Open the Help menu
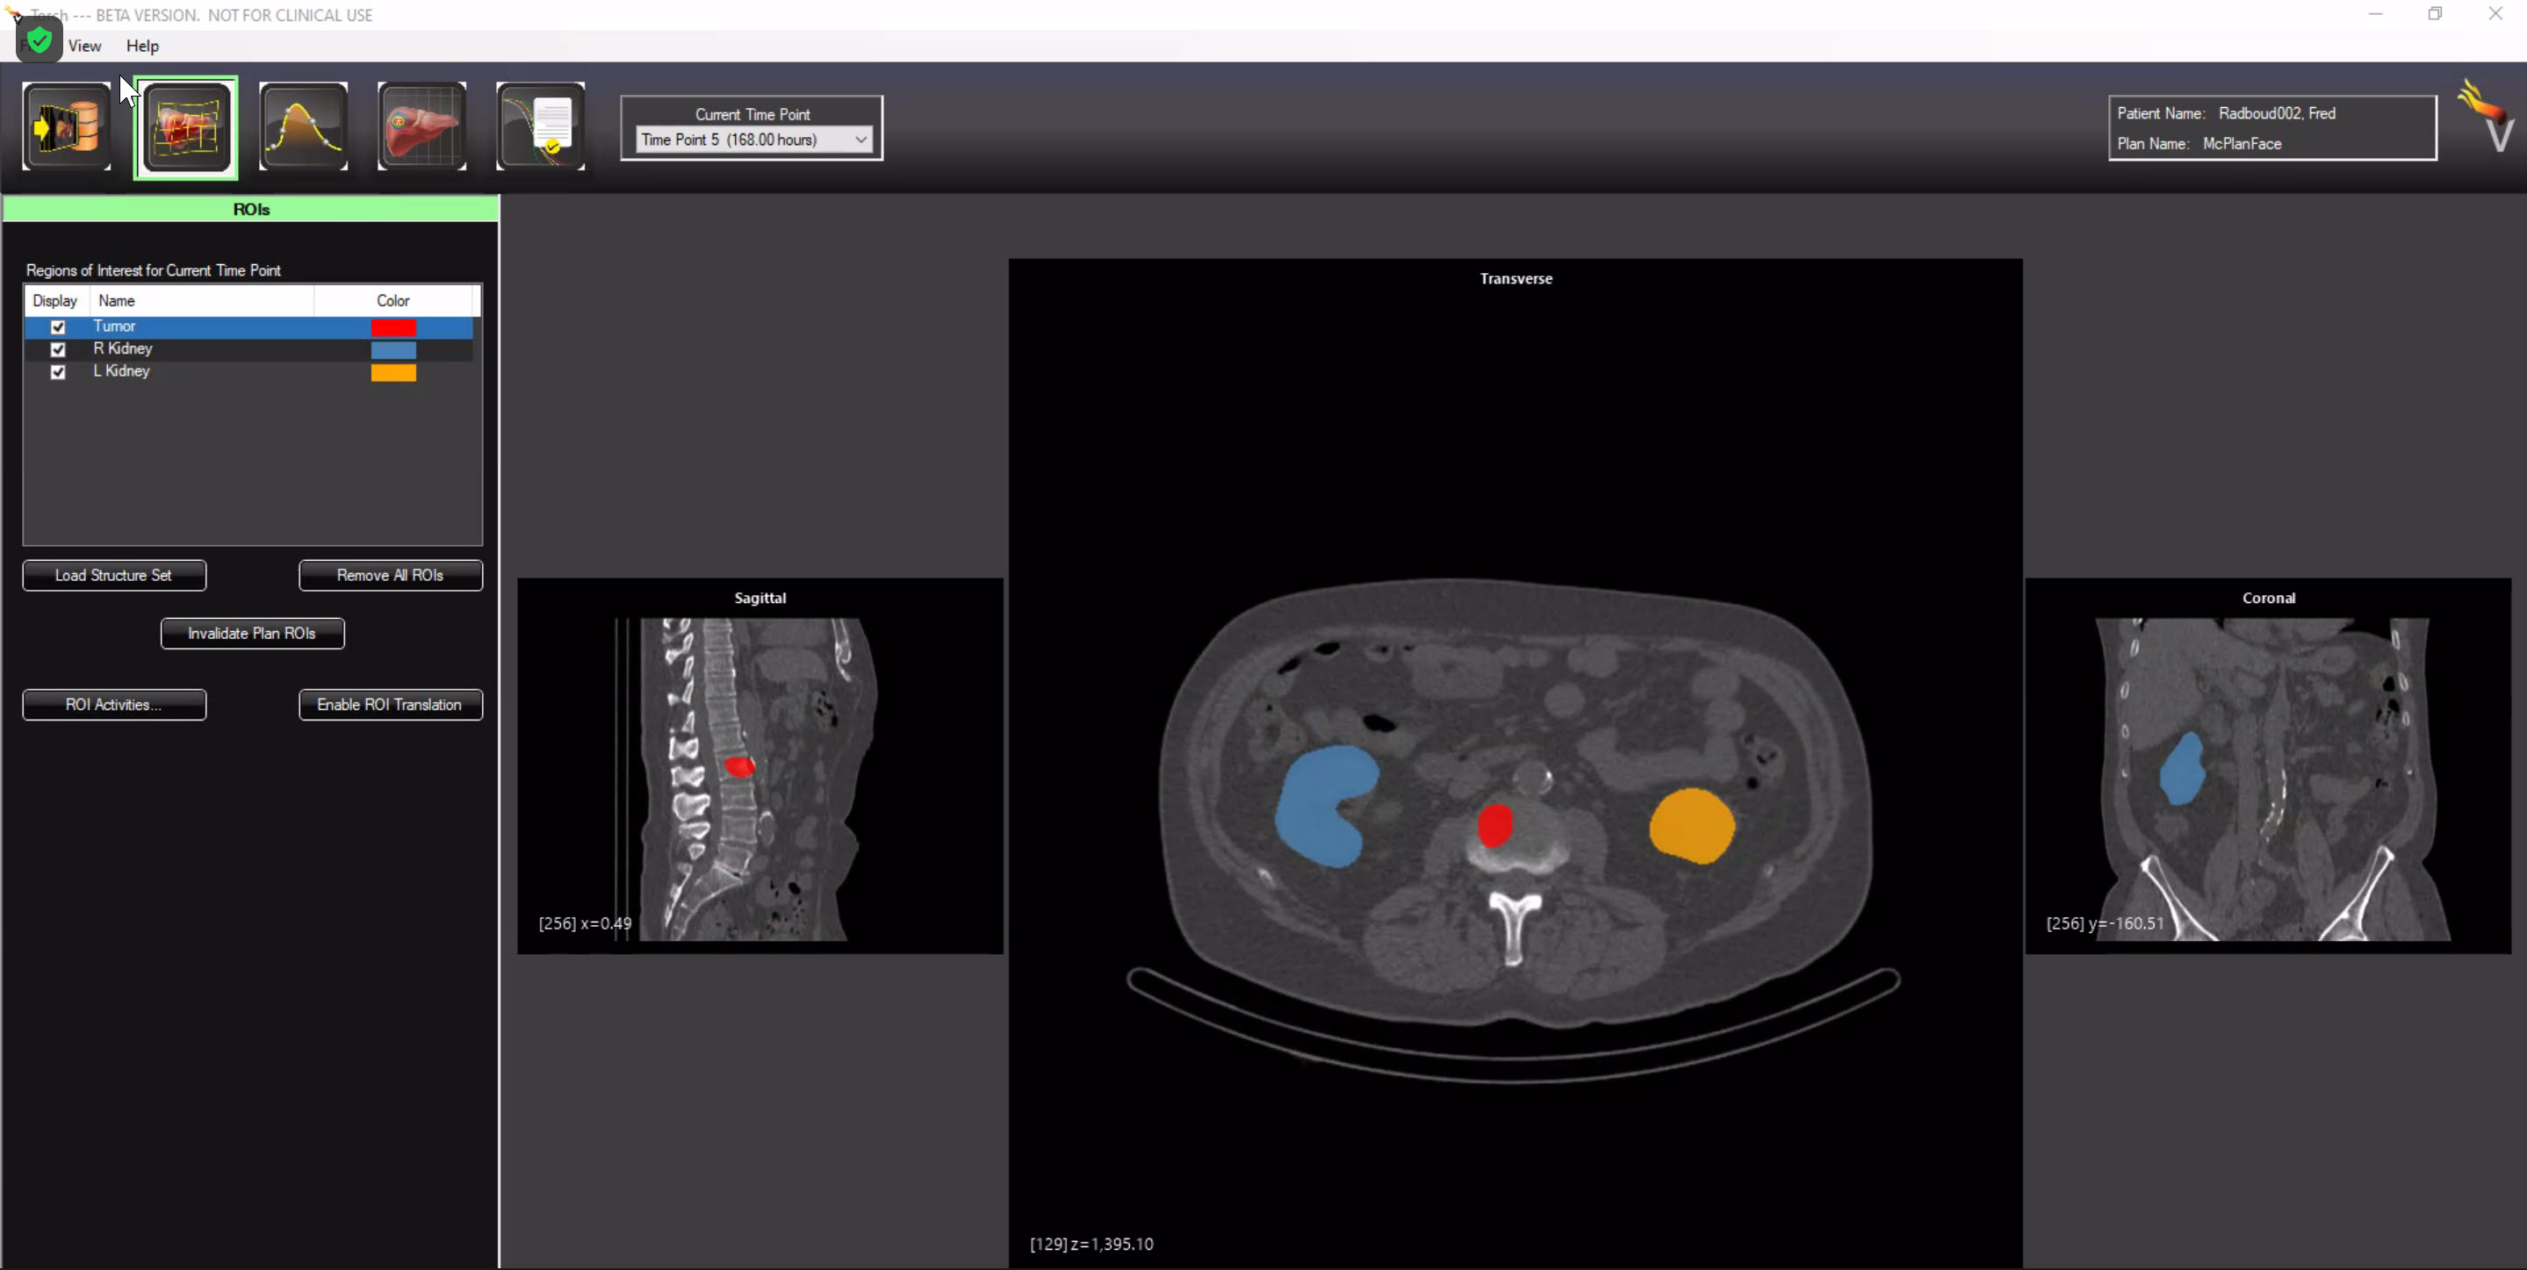This screenshot has height=1270, width=2527. [142, 47]
